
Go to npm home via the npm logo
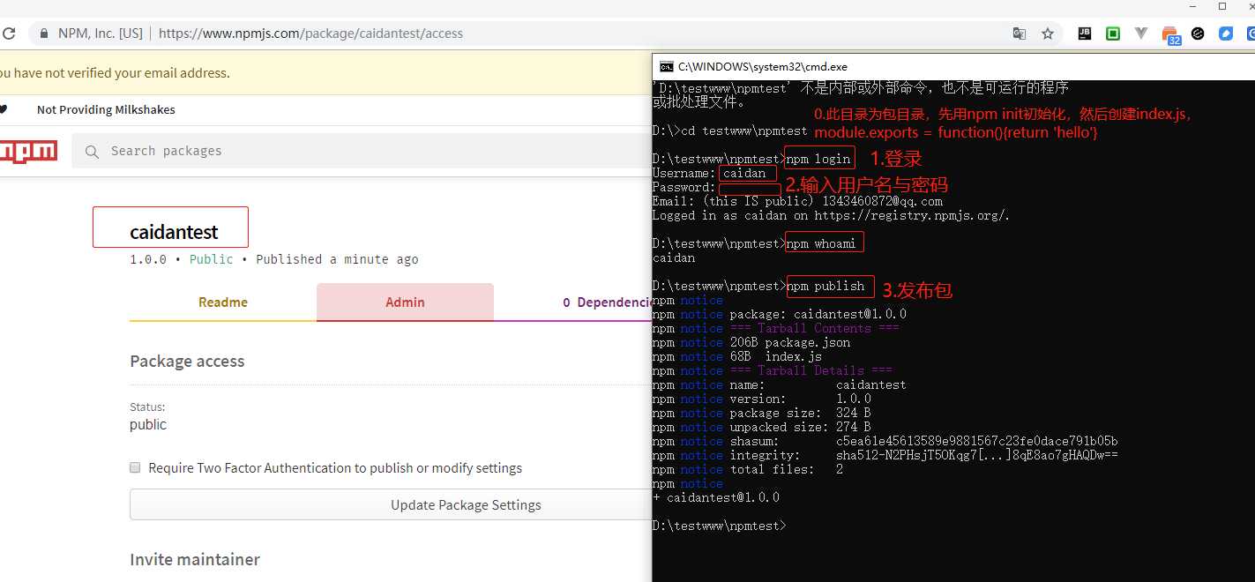[x=28, y=152]
